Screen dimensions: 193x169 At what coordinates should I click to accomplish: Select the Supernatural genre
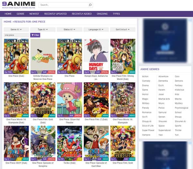(165, 130)
